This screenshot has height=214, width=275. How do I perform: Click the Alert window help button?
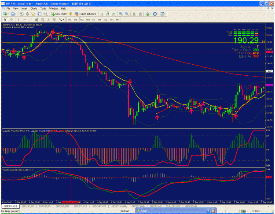[208, 210]
